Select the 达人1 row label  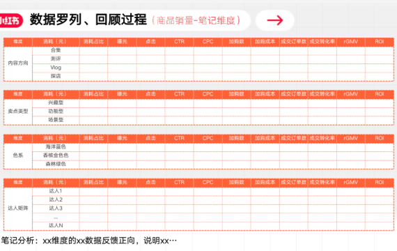(x=56, y=190)
